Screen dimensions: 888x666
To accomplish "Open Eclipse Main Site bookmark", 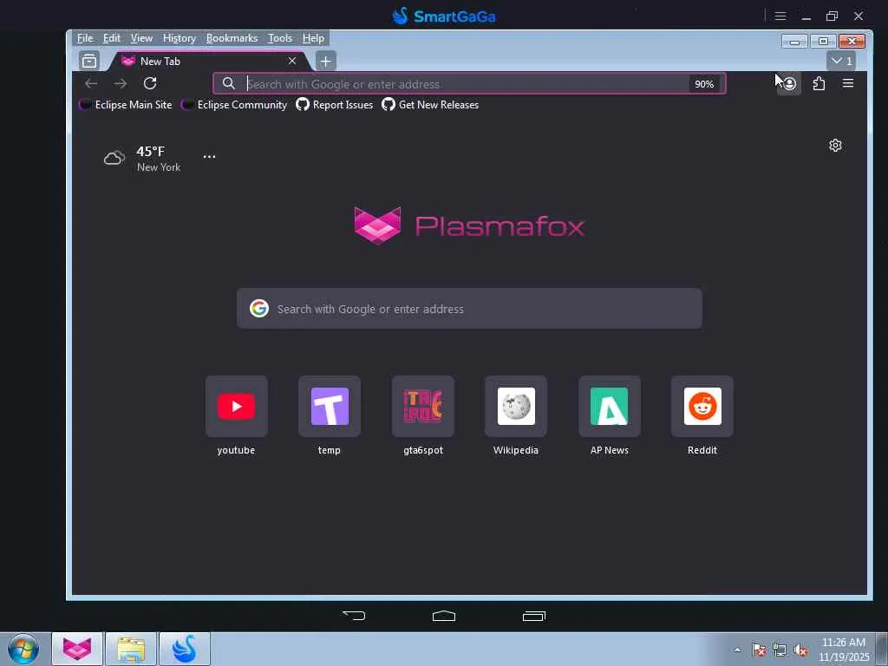I will tap(126, 105).
